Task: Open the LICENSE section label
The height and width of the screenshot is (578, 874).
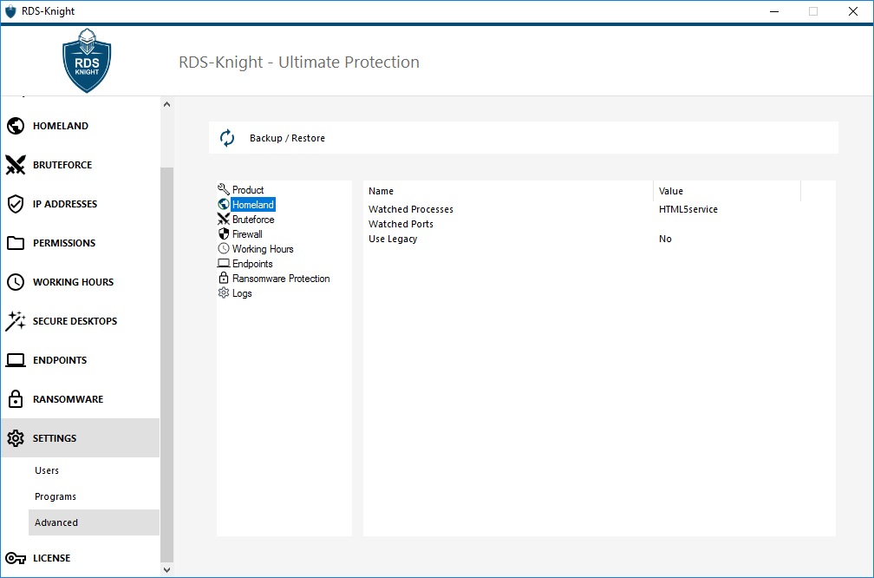Action: [51, 558]
